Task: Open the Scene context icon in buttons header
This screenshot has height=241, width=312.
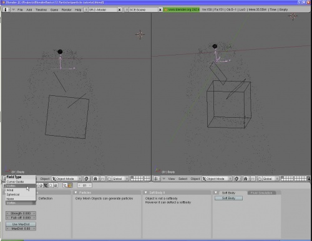Action: [56, 186]
